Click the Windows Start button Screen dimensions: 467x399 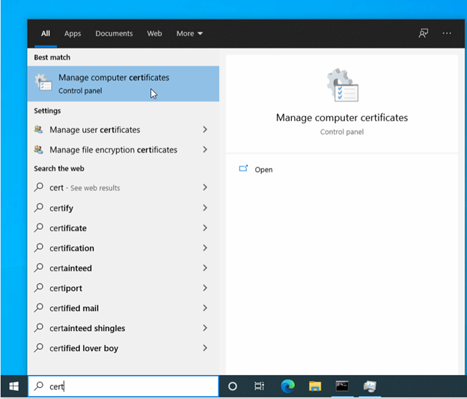click(x=13, y=386)
